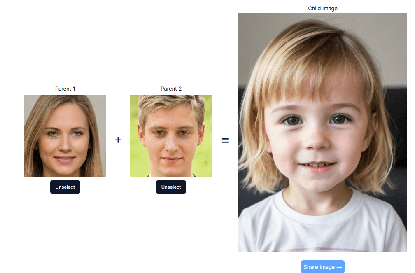Click the "Parent 2" label
This screenshot has width=415, height=273.
[171, 89]
